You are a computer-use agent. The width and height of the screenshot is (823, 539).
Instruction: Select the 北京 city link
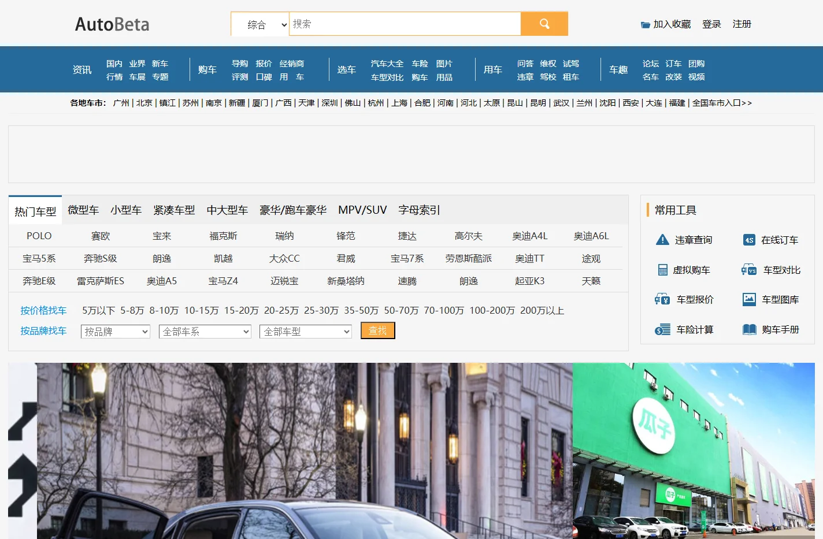(x=144, y=103)
